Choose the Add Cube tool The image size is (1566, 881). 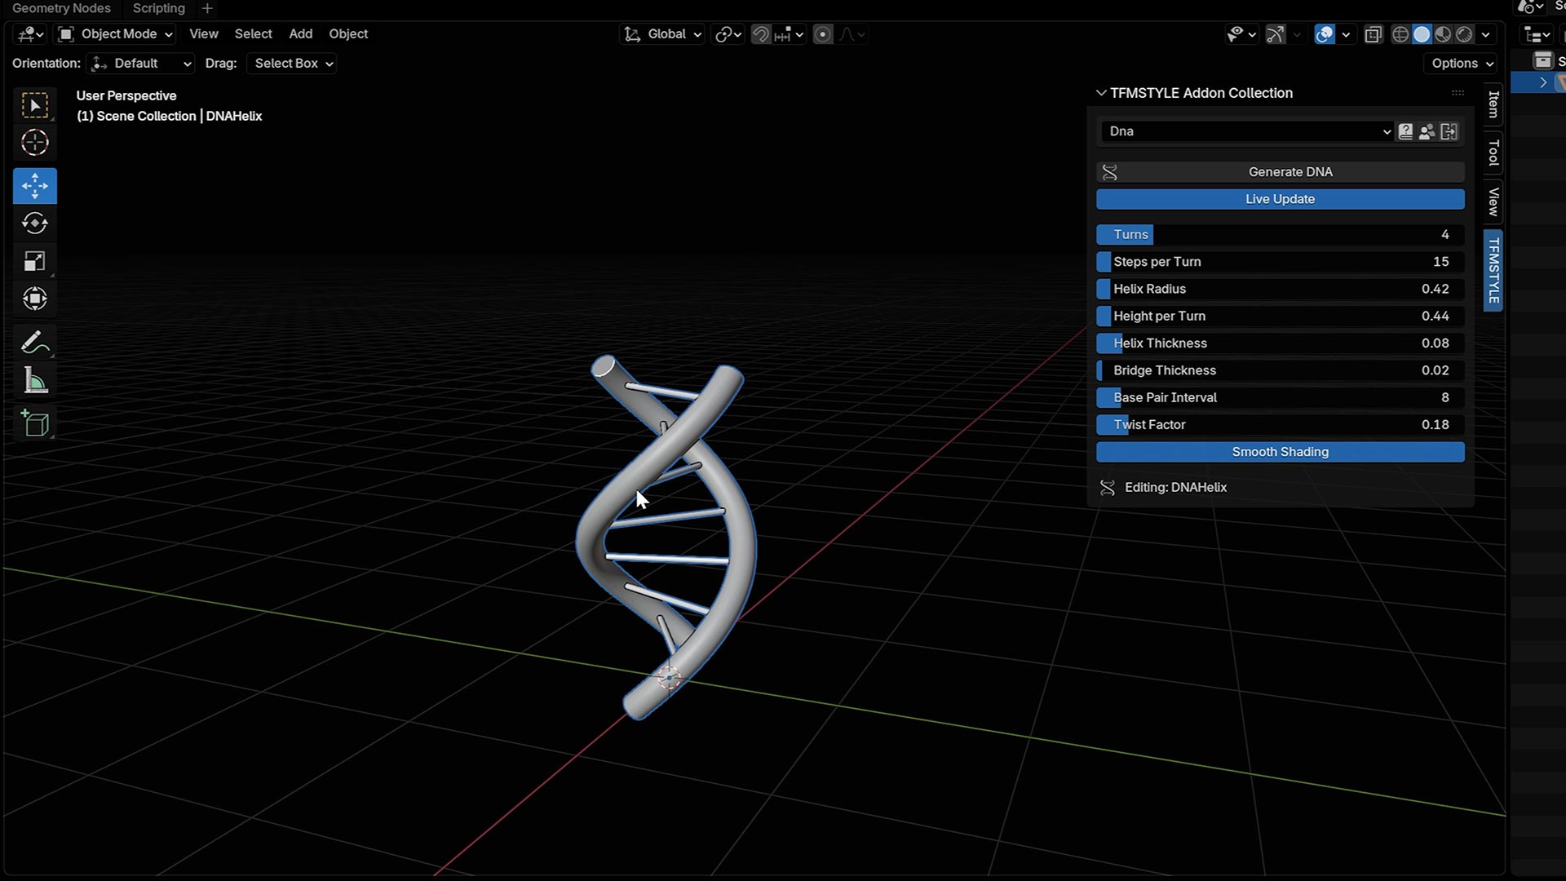tap(34, 423)
